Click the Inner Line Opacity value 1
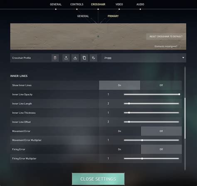This screenshot has height=186, width=197. pos(108,94)
